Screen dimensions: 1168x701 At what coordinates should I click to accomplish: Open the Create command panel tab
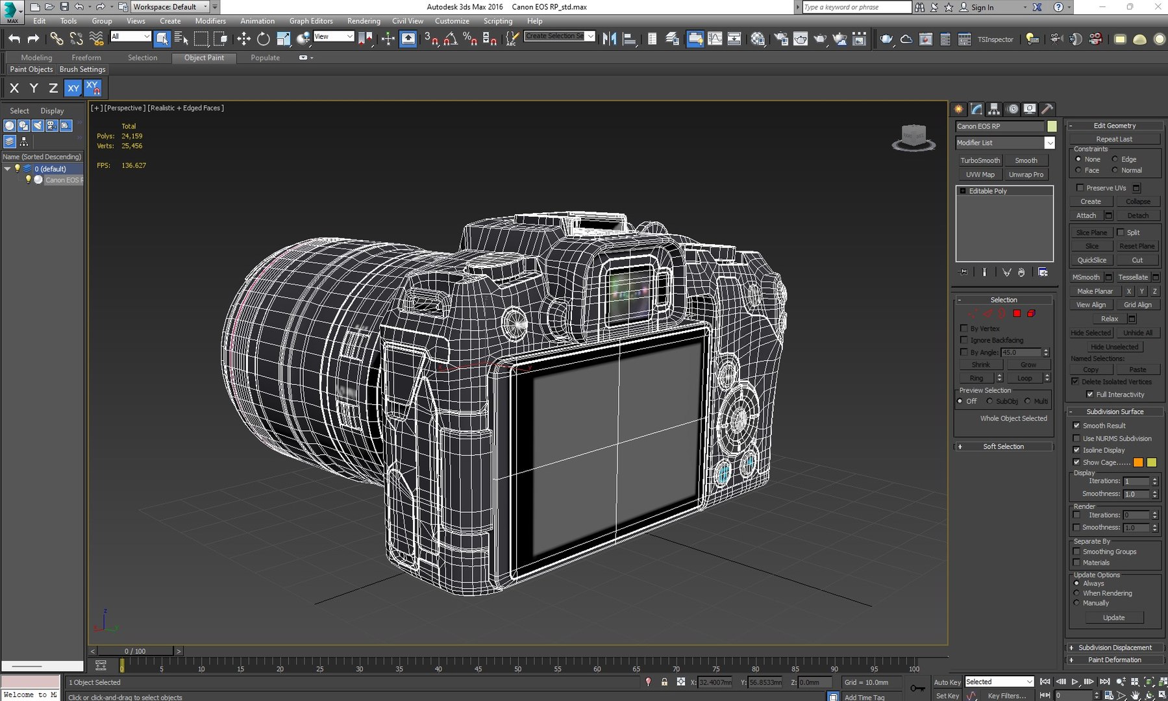point(959,109)
